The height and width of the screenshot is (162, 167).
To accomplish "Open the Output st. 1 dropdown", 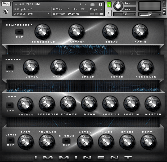I will (48, 9).
